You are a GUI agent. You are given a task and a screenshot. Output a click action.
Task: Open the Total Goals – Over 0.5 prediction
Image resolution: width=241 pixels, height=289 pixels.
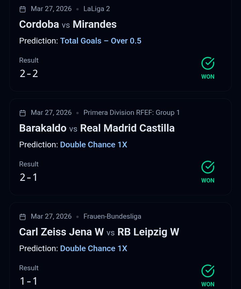[x=100, y=41]
